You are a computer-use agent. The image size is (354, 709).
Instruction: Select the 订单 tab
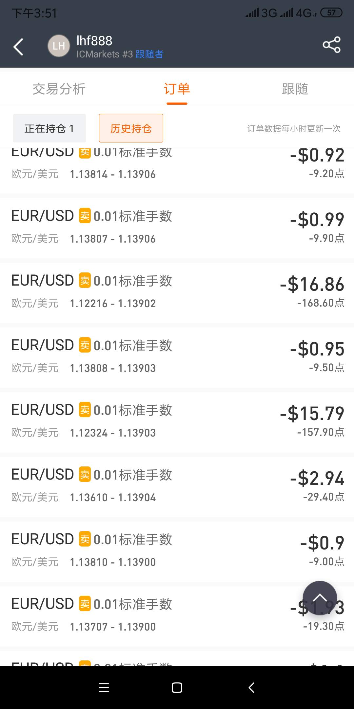tap(177, 89)
